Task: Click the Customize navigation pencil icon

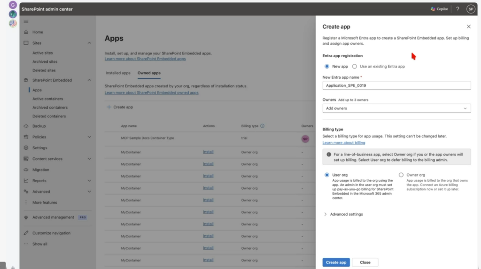Action: [x=26, y=233]
